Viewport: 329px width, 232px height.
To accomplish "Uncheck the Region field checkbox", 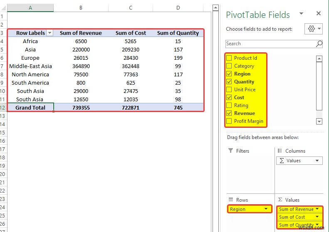I will 229,74.
